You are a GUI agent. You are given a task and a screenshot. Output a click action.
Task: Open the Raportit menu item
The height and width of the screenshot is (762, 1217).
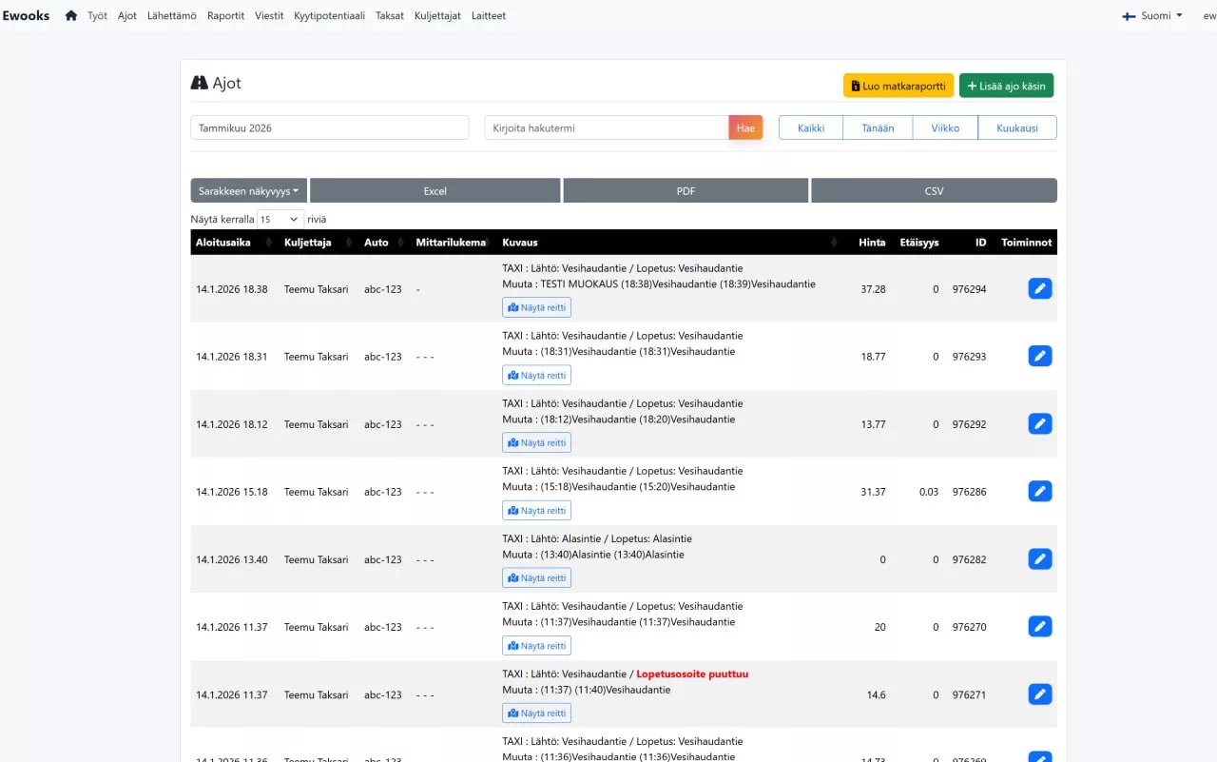click(225, 16)
